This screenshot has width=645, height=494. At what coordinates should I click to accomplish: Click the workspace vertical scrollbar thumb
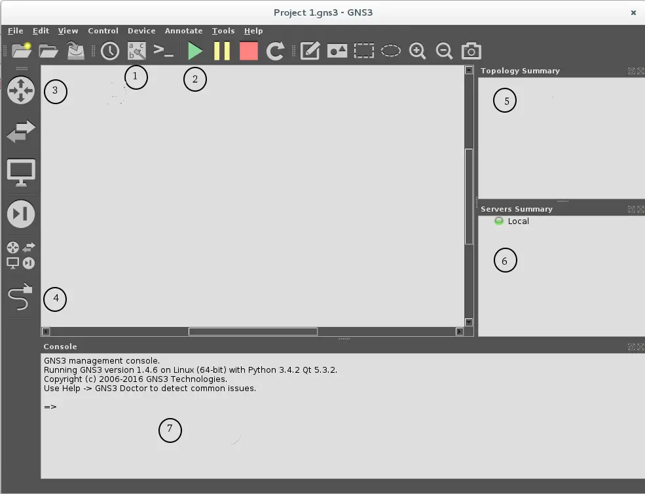pyautogui.click(x=469, y=197)
